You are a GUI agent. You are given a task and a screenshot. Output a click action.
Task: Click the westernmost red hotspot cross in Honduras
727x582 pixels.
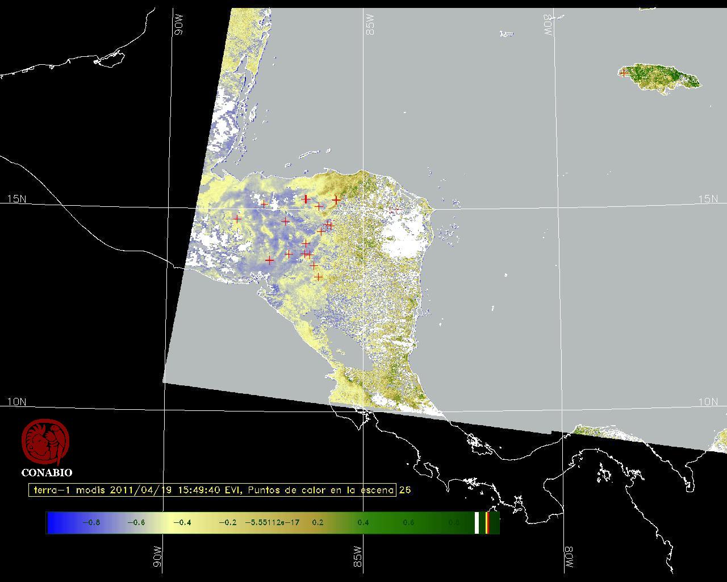(x=237, y=218)
